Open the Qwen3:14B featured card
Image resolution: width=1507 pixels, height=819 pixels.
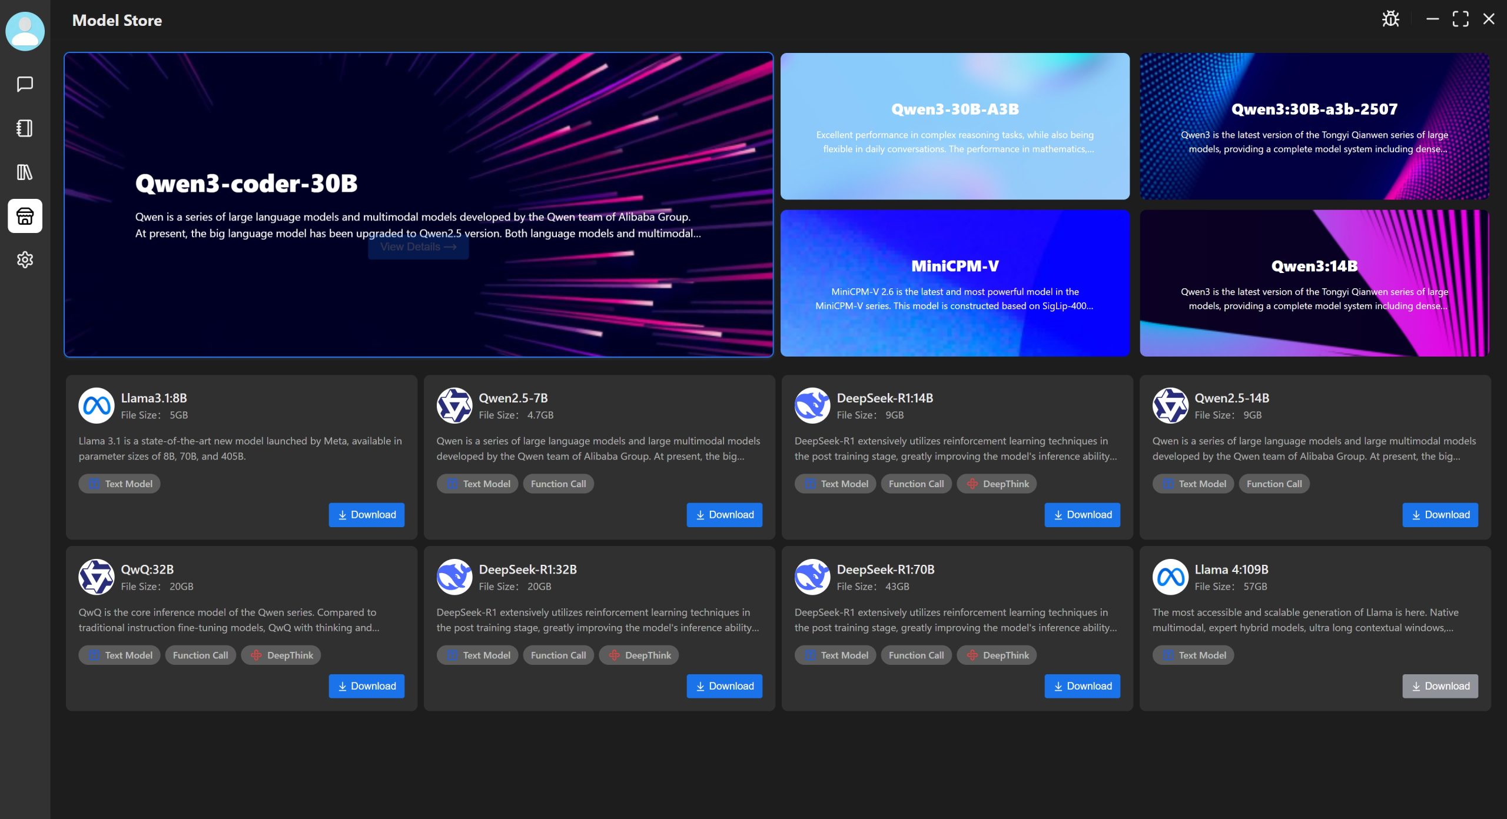(1314, 283)
